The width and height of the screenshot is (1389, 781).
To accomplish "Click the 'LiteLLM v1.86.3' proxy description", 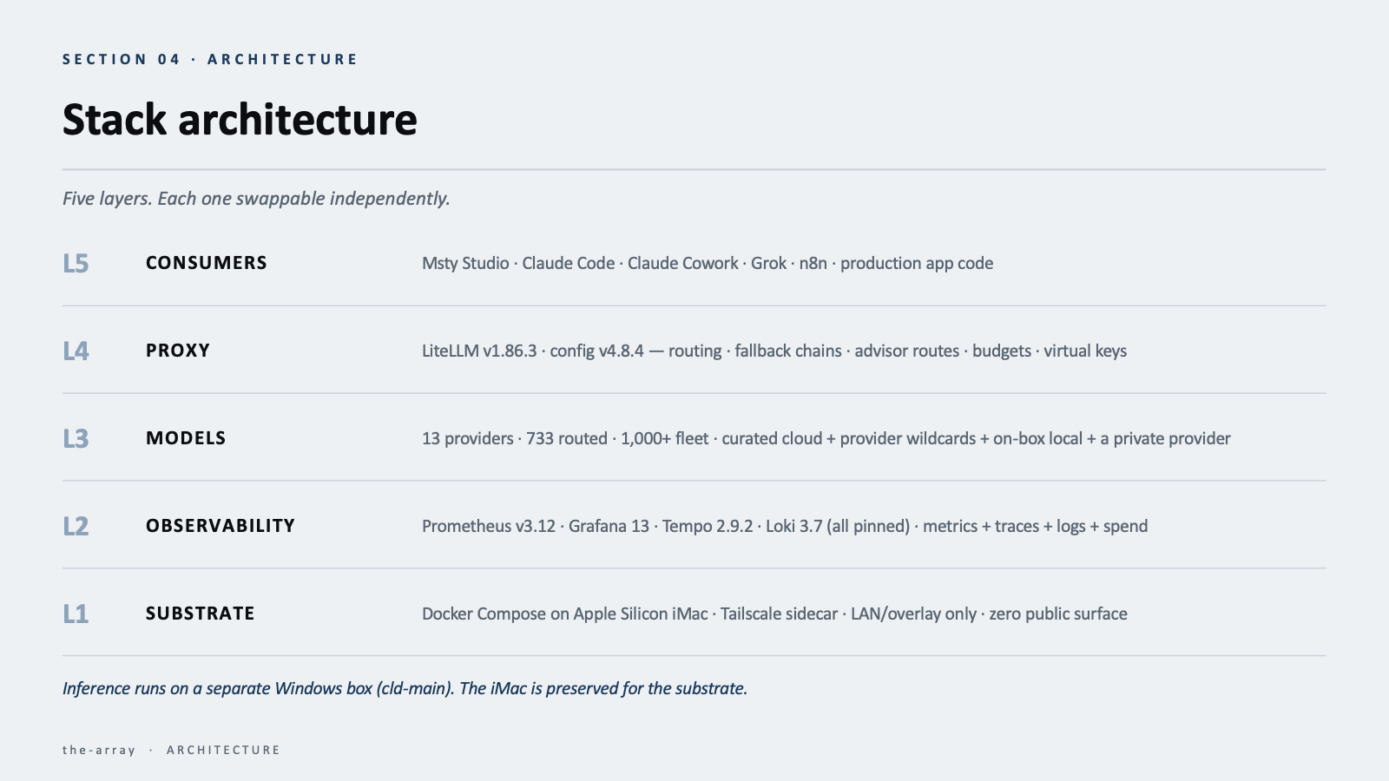I will (x=774, y=351).
